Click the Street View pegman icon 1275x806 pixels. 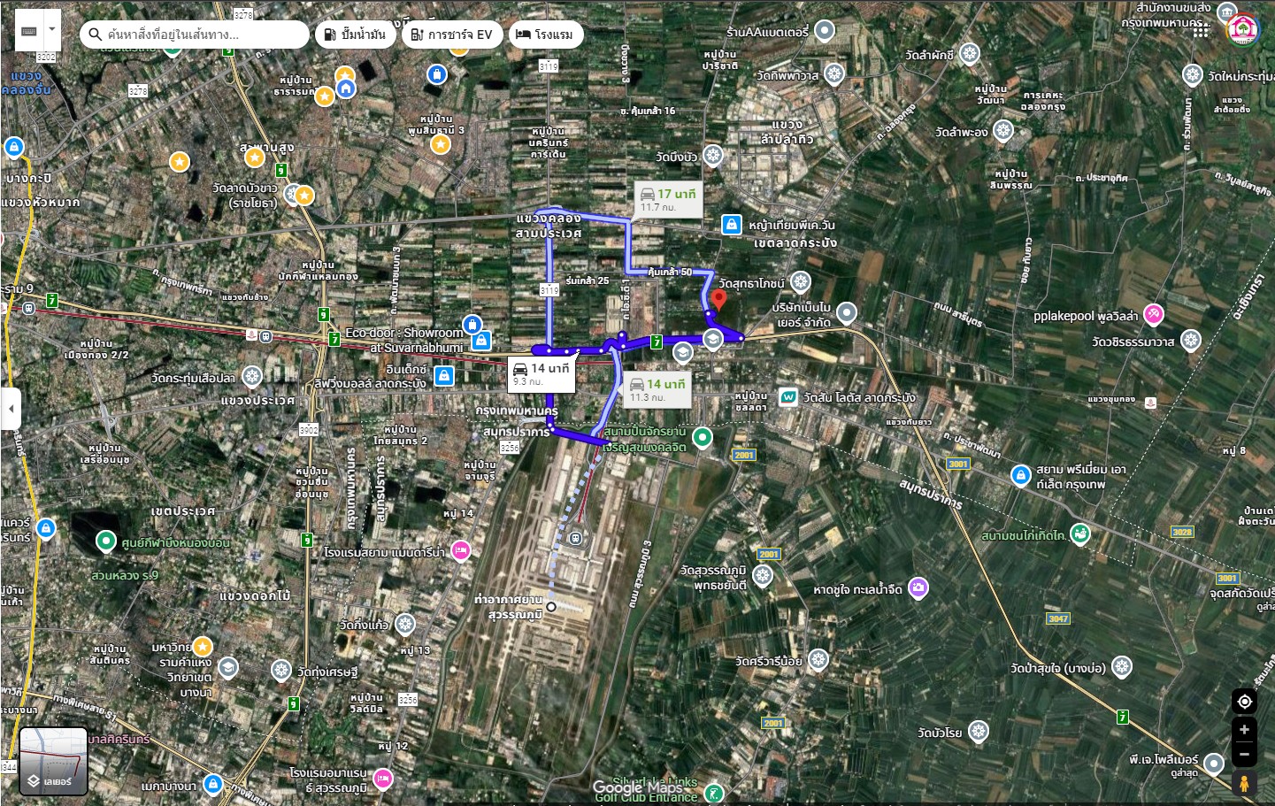1244,783
